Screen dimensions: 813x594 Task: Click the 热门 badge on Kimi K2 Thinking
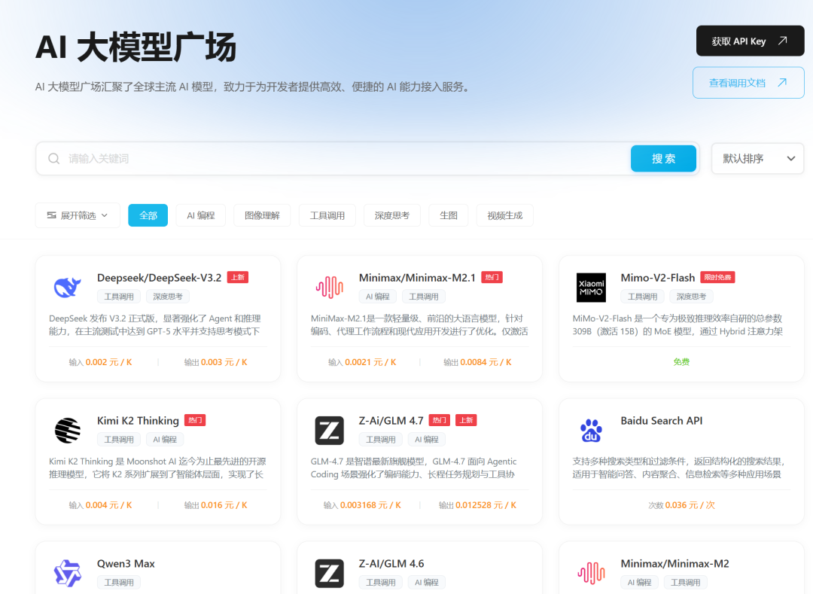(x=195, y=420)
